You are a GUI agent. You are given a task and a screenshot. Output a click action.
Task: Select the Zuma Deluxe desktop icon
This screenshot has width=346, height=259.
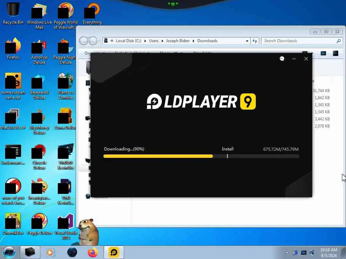pos(65,119)
